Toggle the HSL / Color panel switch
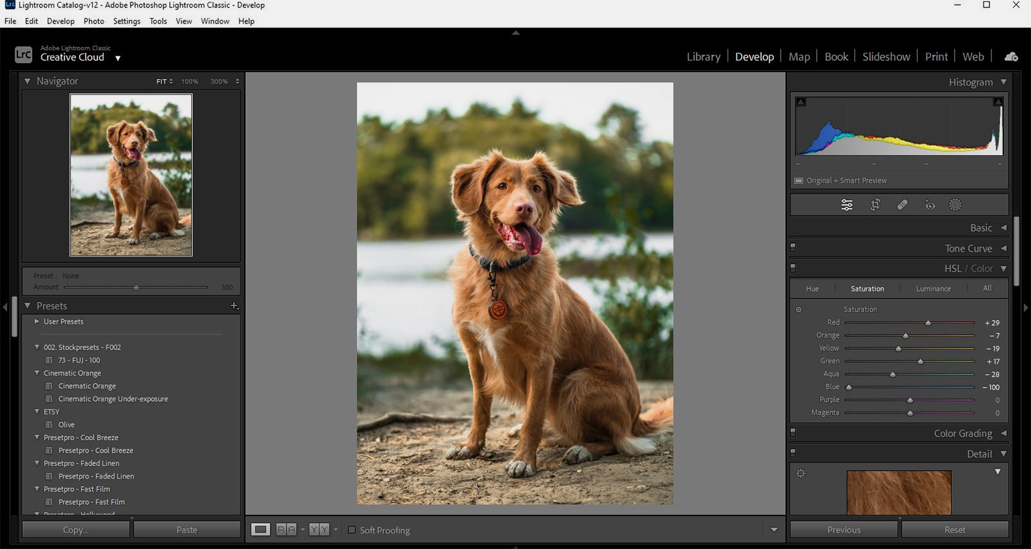 (x=793, y=268)
